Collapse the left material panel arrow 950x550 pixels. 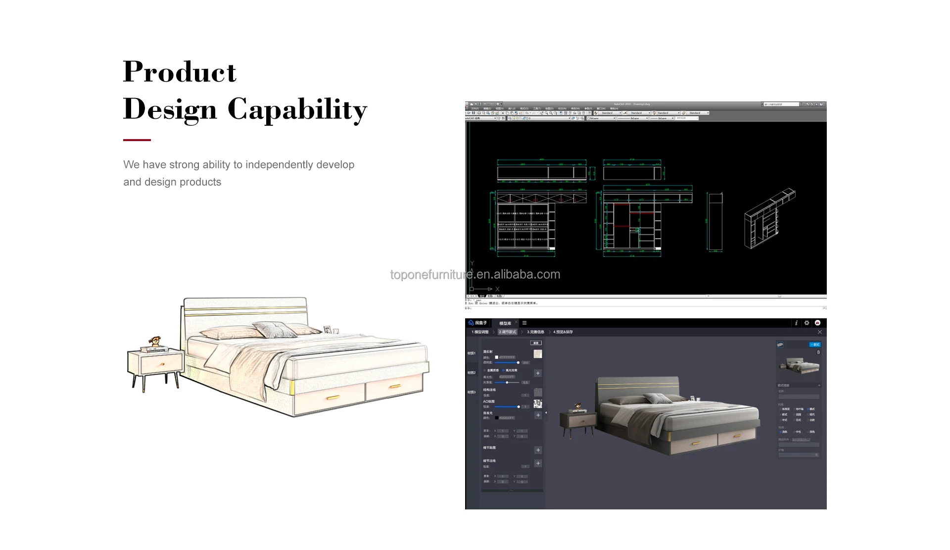(x=546, y=412)
